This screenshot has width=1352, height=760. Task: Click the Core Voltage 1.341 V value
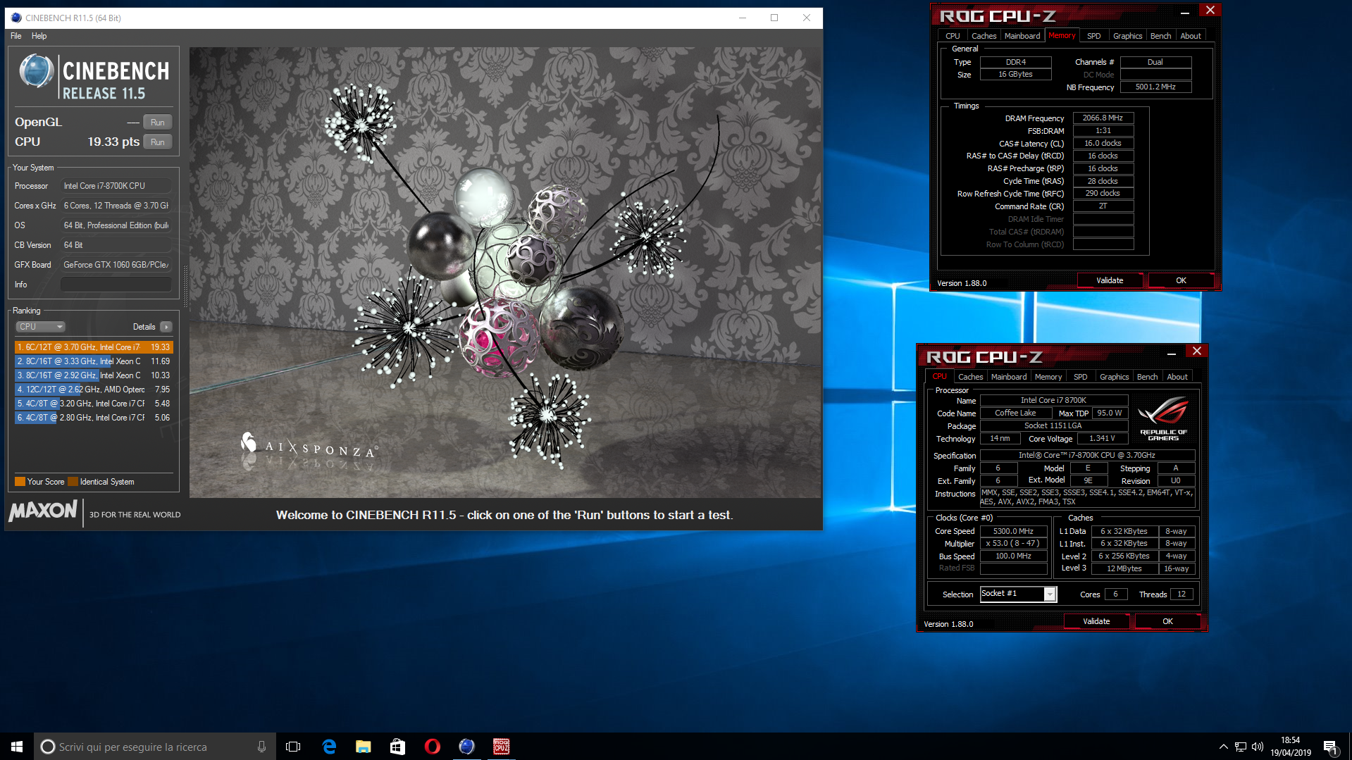pyautogui.click(x=1102, y=438)
